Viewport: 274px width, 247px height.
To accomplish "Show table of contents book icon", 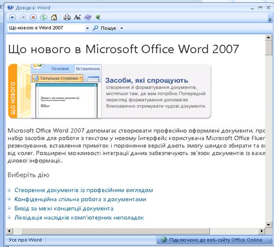I will 88,17.
